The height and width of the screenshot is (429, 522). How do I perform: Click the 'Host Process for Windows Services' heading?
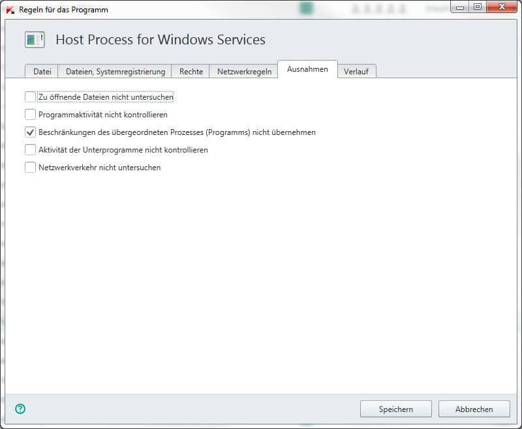tap(161, 40)
